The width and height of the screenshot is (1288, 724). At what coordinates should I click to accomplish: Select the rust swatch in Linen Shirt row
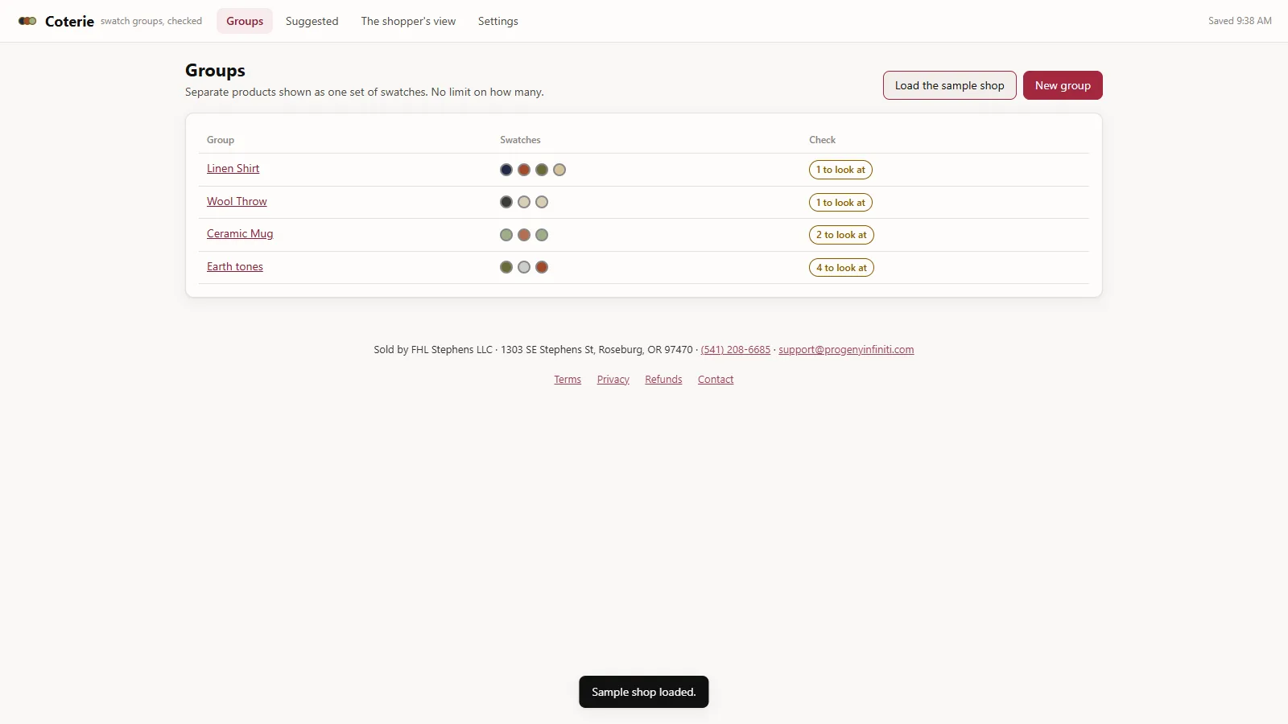point(524,170)
